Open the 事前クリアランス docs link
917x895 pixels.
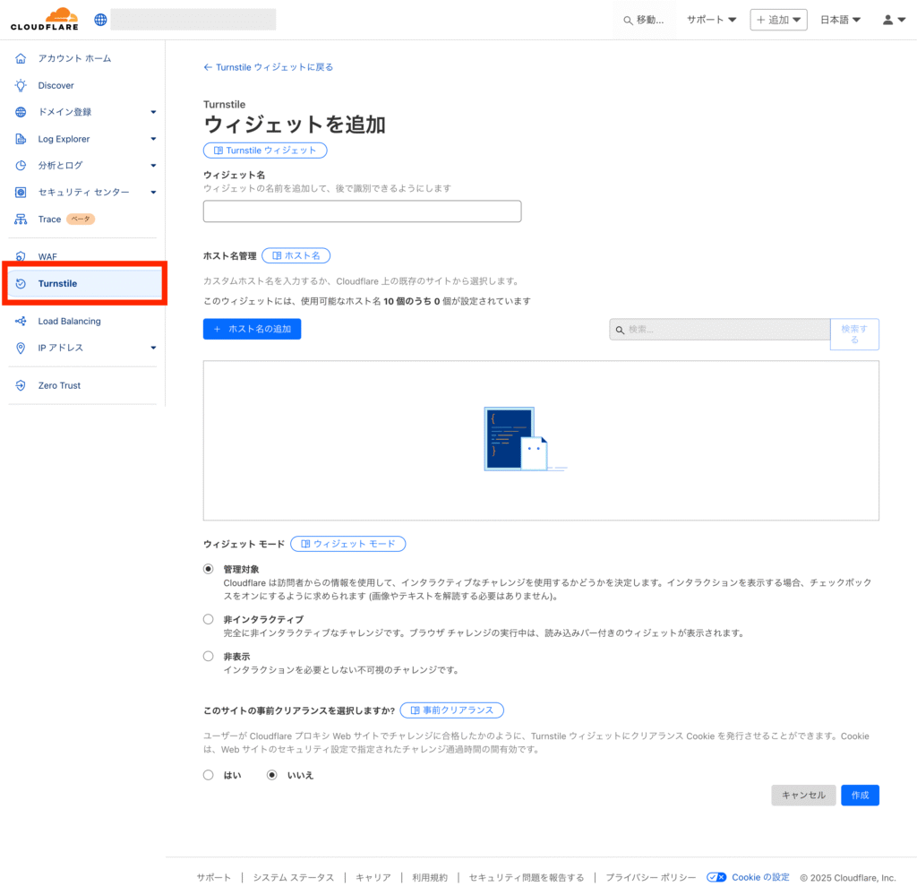pos(452,710)
